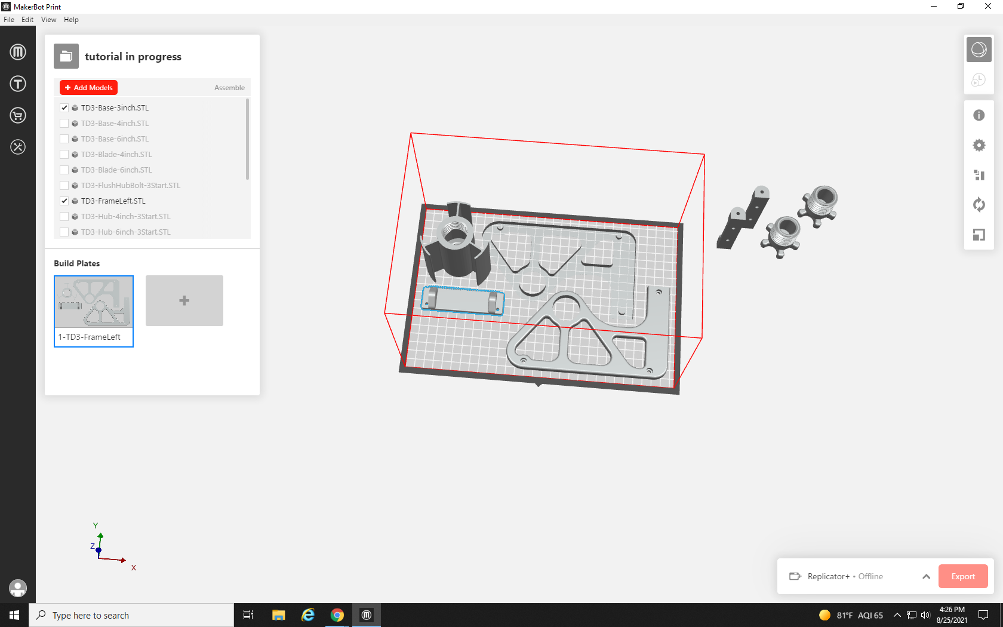Check the TD3-Base-4inch.STL checkbox

click(64, 124)
